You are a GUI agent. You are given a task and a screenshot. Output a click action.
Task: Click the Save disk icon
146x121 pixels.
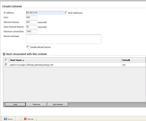(5, 119)
